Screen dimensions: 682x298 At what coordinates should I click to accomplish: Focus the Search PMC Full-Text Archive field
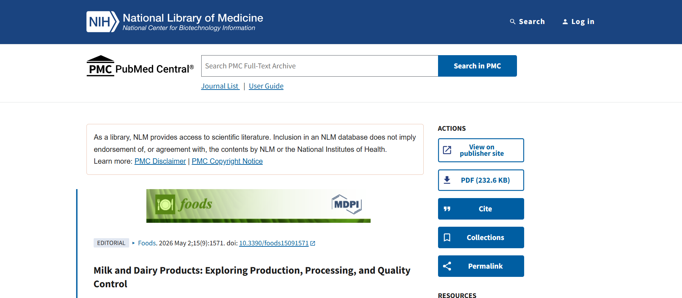[320, 66]
